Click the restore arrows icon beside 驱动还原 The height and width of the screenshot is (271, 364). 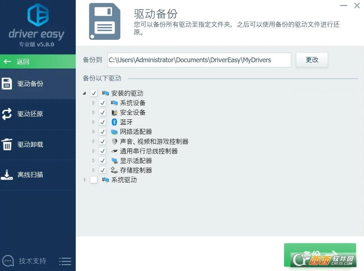[x=7, y=114]
